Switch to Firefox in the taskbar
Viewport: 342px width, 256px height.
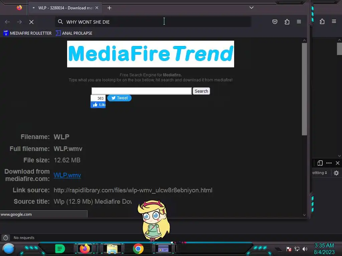pos(85,249)
